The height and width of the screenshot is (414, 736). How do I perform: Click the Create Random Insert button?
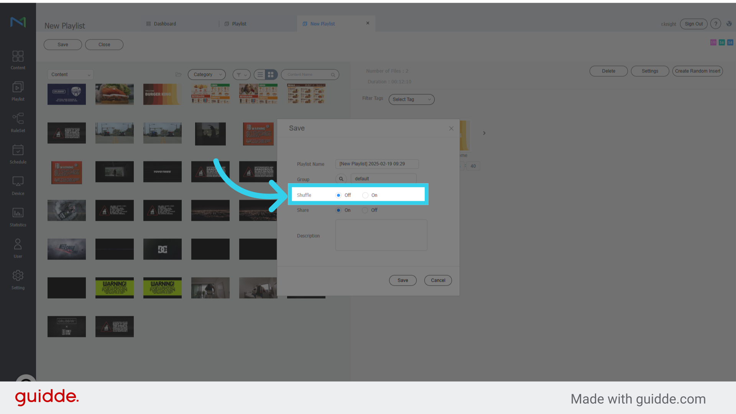[x=697, y=71]
